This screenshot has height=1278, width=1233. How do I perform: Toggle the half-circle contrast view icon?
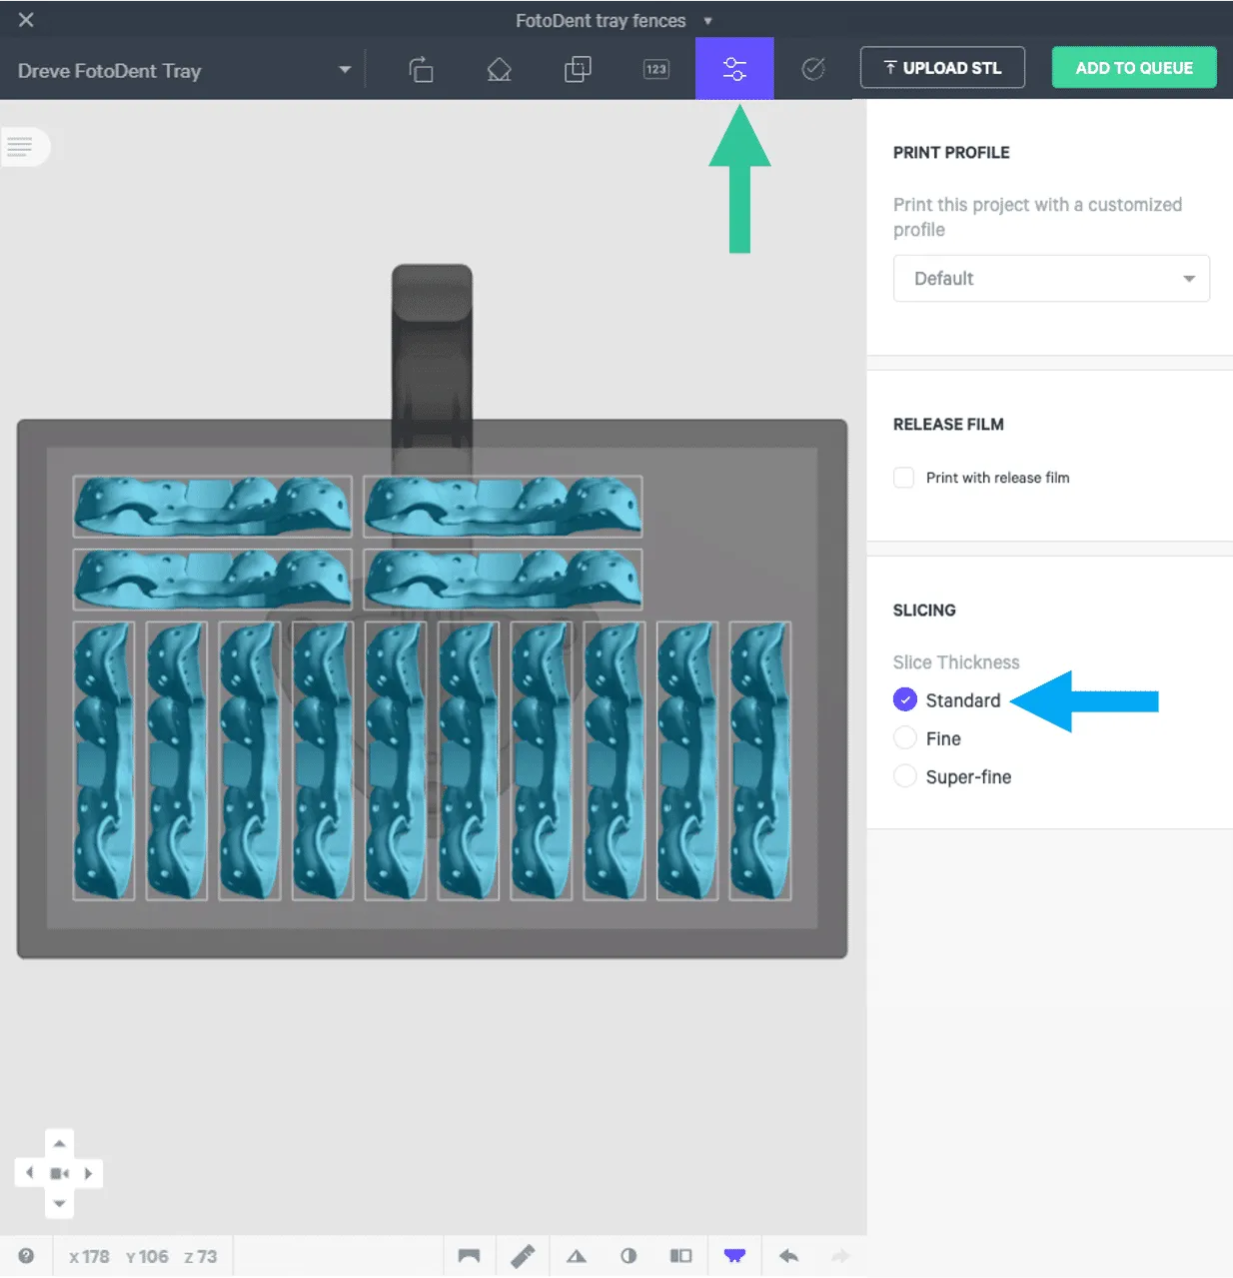pyautogui.click(x=628, y=1256)
